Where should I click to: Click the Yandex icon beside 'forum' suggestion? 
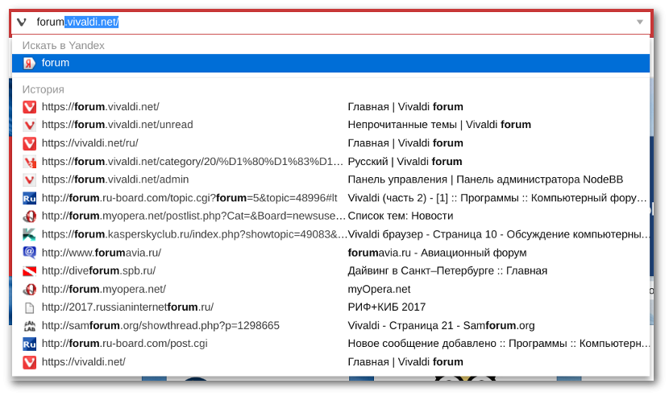pyautogui.click(x=29, y=63)
